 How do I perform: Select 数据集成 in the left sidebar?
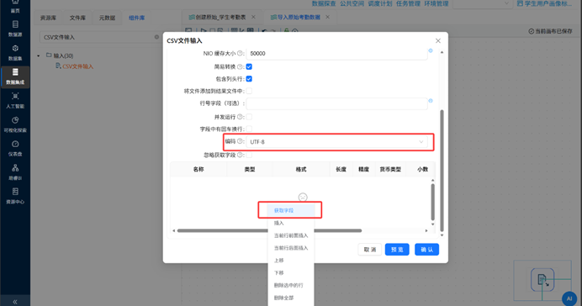[x=15, y=76]
